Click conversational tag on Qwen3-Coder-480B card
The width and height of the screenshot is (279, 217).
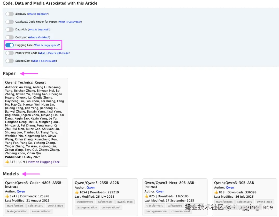point(41,211)
